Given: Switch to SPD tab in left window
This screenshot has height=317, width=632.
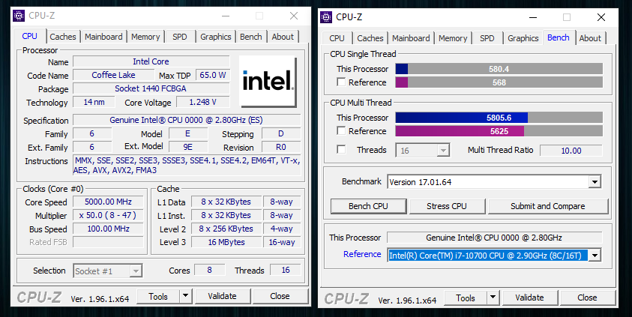Looking at the screenshot, I should click(180, 37).
